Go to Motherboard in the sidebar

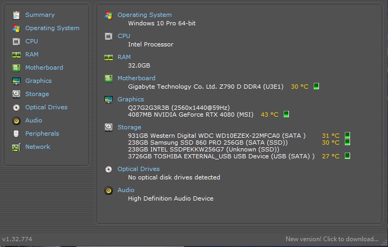(44, 68)
